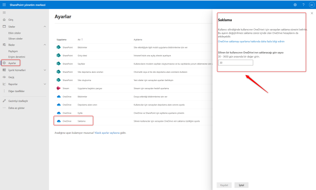
Task: Click the Geçiş cloud icon in sidebar
Action: coord(4,77)
